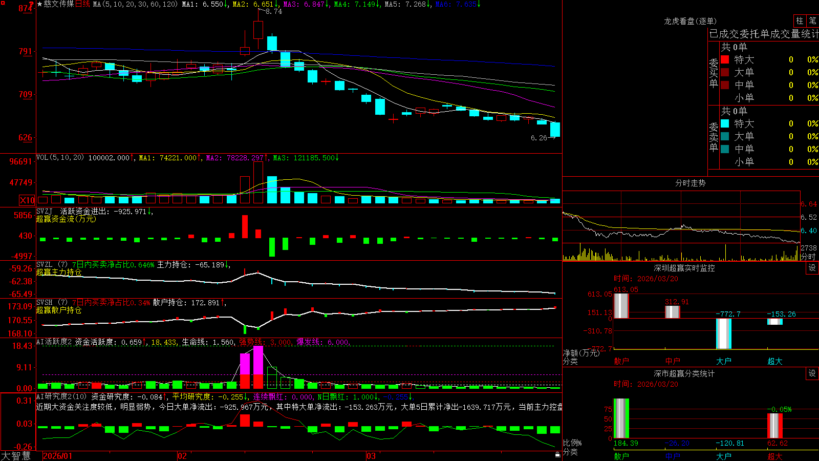Switch to 柱 bar view
Screen dimensions: 819x461
pyautogui.click(x=800, y=21)
